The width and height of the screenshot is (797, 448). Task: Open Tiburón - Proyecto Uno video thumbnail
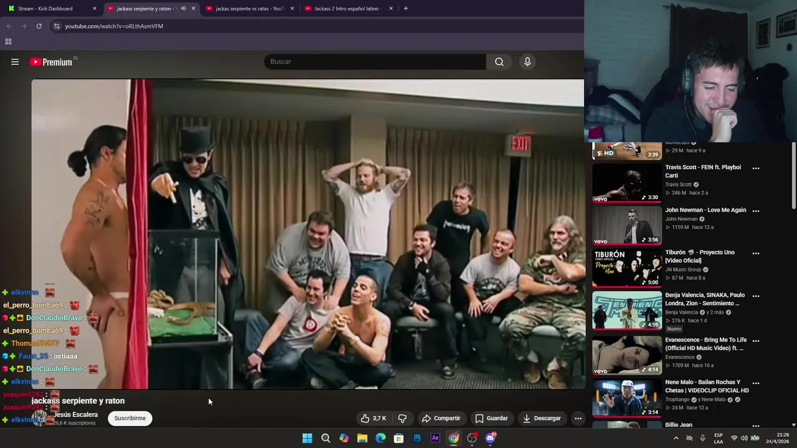626,268
